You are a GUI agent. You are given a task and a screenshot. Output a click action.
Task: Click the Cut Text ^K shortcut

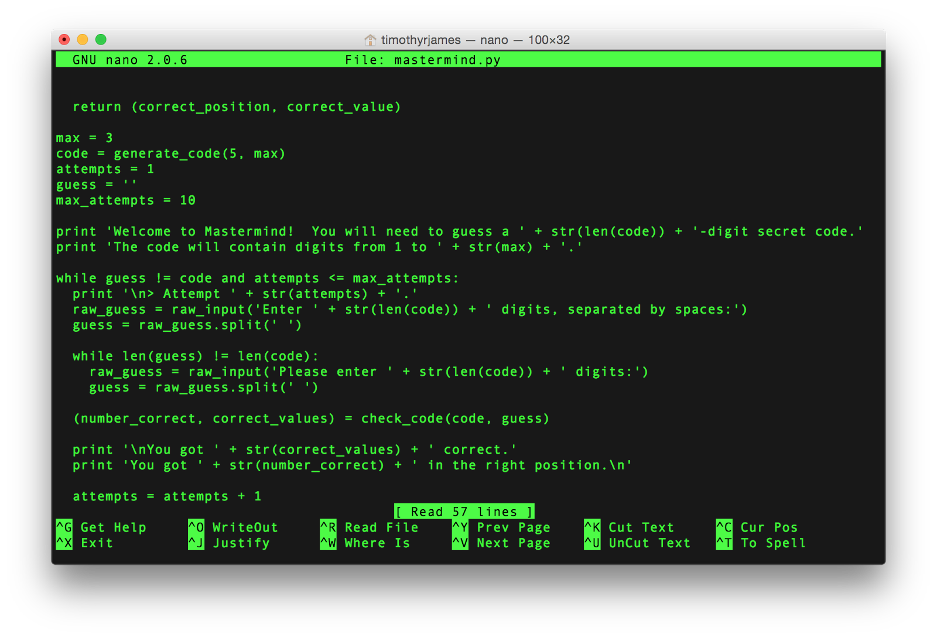[630, 527]
